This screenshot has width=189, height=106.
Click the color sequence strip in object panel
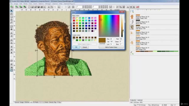[x=157, y=51]
